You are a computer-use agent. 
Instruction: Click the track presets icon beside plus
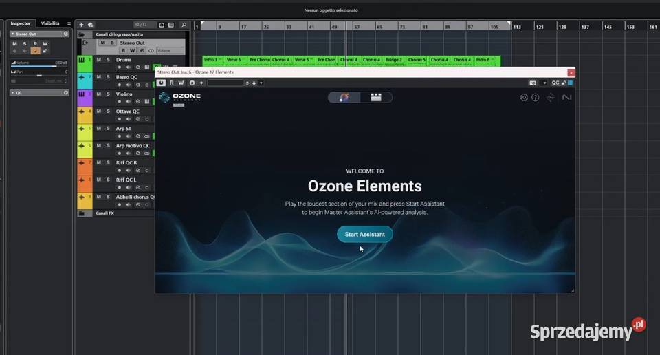(91, 25)
